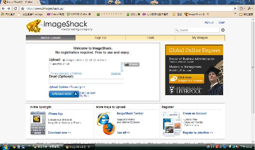Screen dimensions: 255x150
Task: Open the WRESIC Online bookmark
Action: tap(79, 14)
